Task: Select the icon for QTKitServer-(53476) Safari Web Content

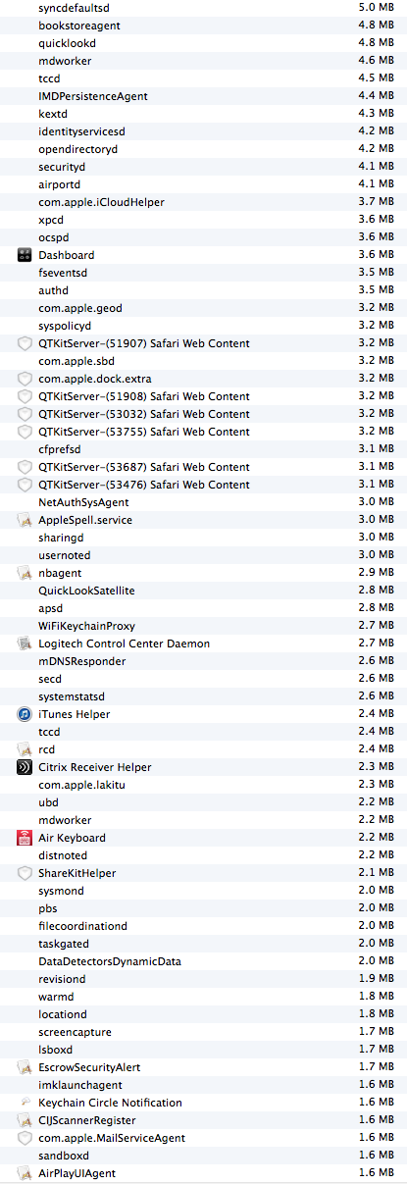Action: 25,485
